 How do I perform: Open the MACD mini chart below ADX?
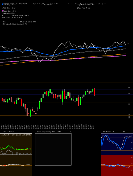(x=16, y=165)
